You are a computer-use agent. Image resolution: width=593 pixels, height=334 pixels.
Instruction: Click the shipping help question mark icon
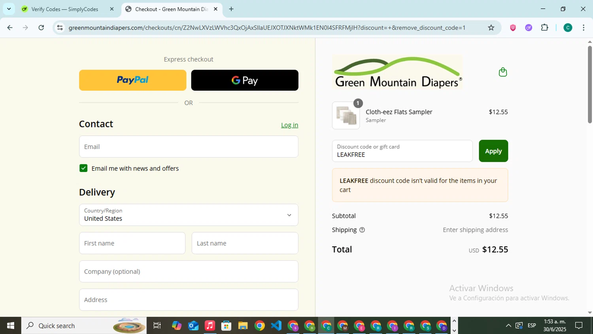(x=362, y=230)
